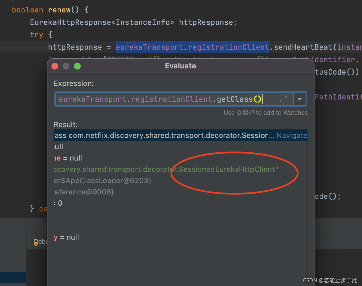Click the green zoom button of Evaluate dialog

click(77, 66)
